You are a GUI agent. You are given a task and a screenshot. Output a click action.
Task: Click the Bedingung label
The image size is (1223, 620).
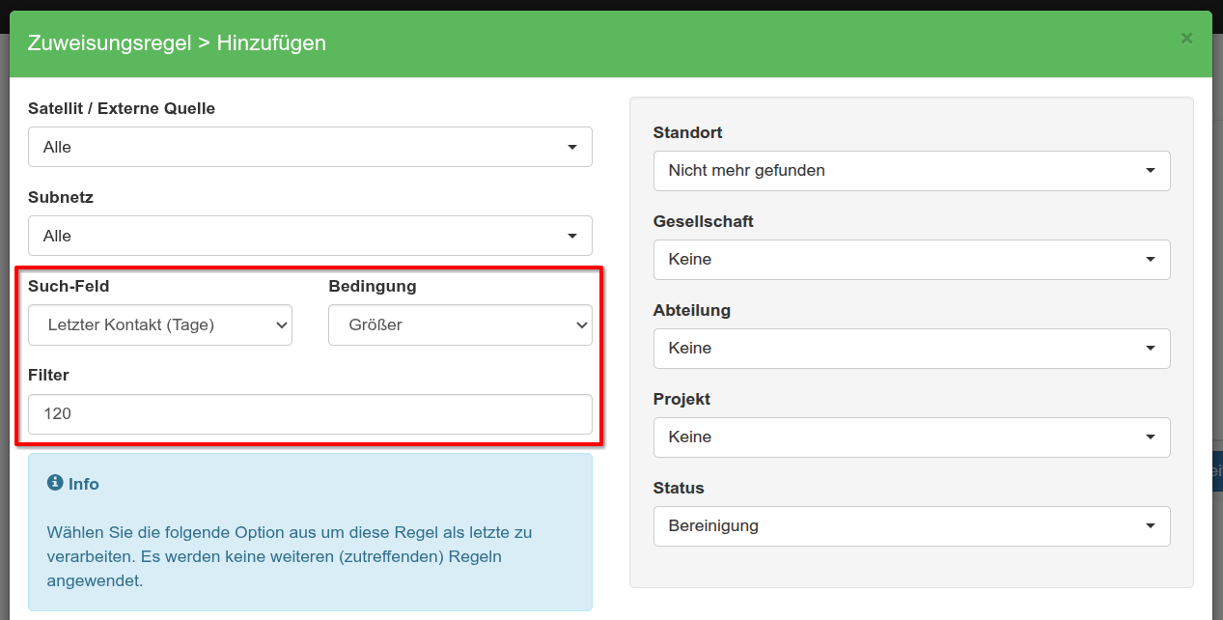(x=373, y=286)
